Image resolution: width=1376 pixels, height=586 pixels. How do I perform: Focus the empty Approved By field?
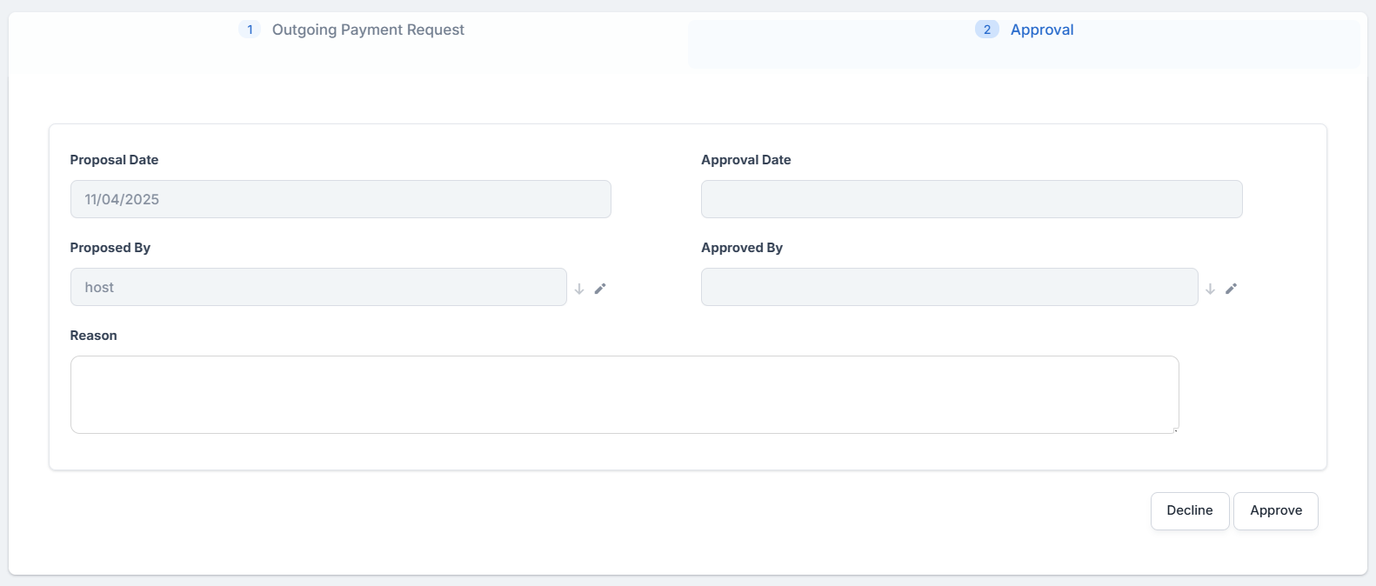click(x=949, y=287)
